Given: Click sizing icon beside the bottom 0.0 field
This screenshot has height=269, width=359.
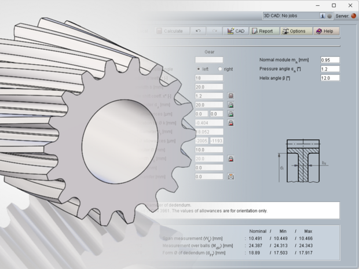Looking at the screenshot, I should point(230,176).
